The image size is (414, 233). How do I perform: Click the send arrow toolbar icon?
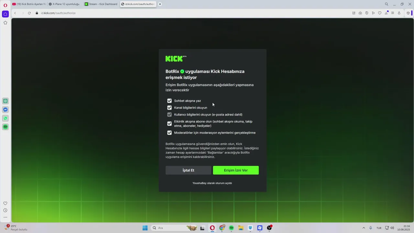click(x=373, y=13)
